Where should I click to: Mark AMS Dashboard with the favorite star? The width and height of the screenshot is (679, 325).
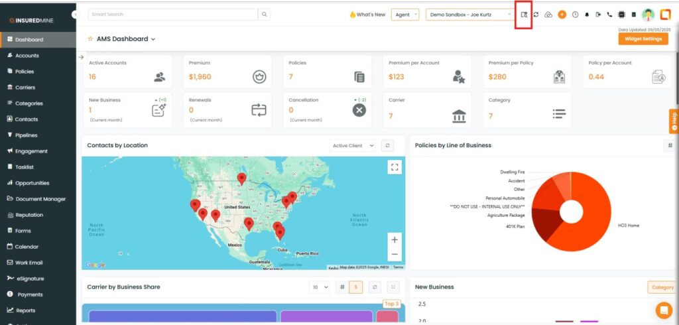[90, 39]
